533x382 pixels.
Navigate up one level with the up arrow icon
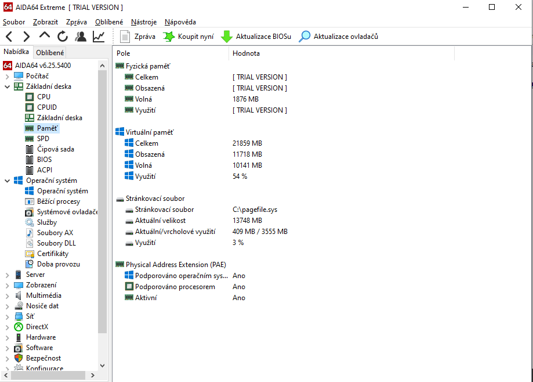45,36
